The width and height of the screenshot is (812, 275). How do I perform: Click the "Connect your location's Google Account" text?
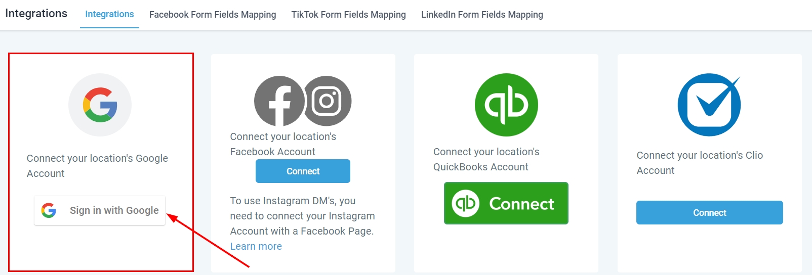pyautogui.click(x=97, y=166)
